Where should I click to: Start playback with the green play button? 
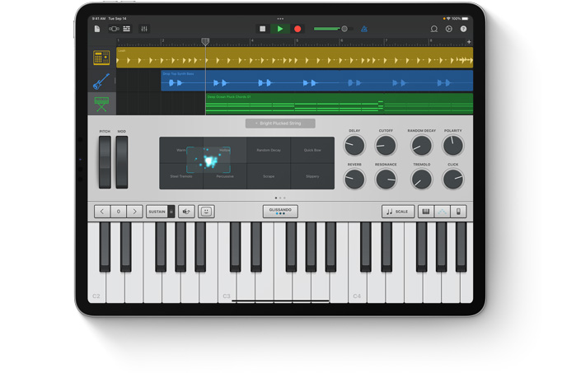tap(280, 29)
